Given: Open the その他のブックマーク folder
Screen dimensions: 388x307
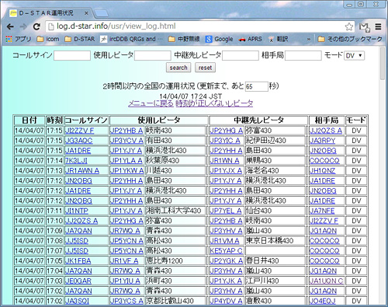Looking at the screenshot, I should click(x=350, y=39).
